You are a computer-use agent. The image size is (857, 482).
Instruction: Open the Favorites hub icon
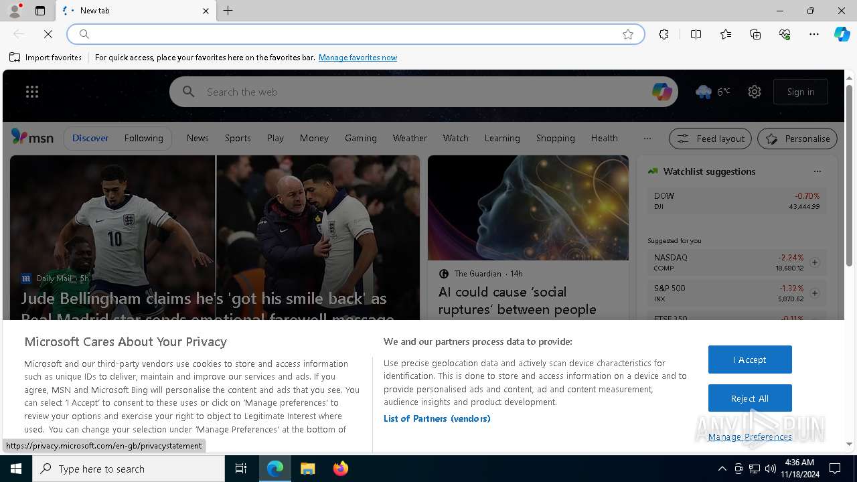(x=726, y=34)
